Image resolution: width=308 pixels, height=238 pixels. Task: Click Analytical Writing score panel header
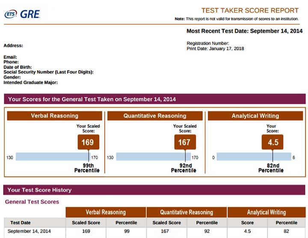[255, 116]
